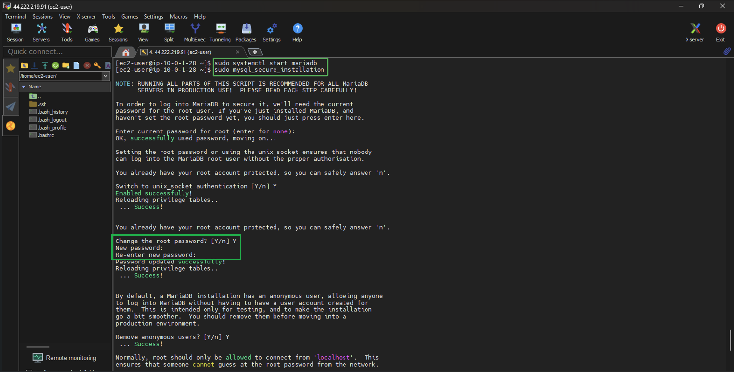734x372 pixels.
Task: Open the Sessions panel via the star icon
Action: pos(10,68)
